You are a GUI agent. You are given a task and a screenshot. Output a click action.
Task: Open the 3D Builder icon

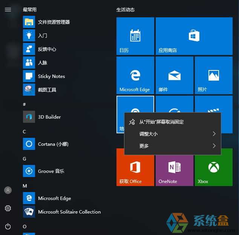pyautogui.click(x=29, y=117)
